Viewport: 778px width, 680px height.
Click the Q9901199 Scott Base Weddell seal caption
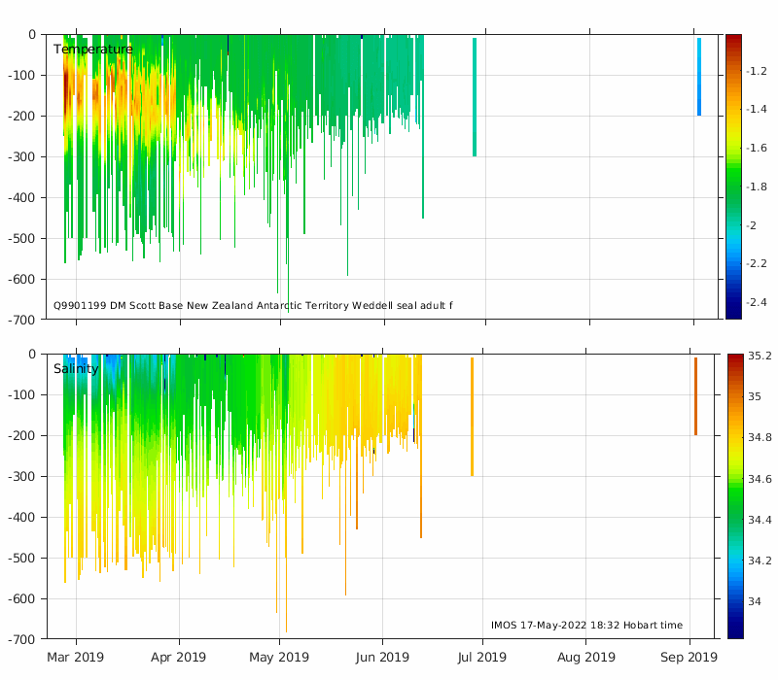tap(253, 306)
